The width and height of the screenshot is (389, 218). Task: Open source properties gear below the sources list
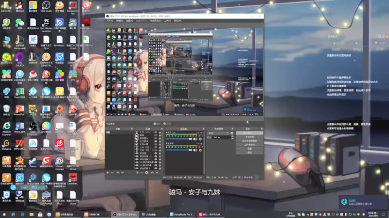tap(147, 172)
